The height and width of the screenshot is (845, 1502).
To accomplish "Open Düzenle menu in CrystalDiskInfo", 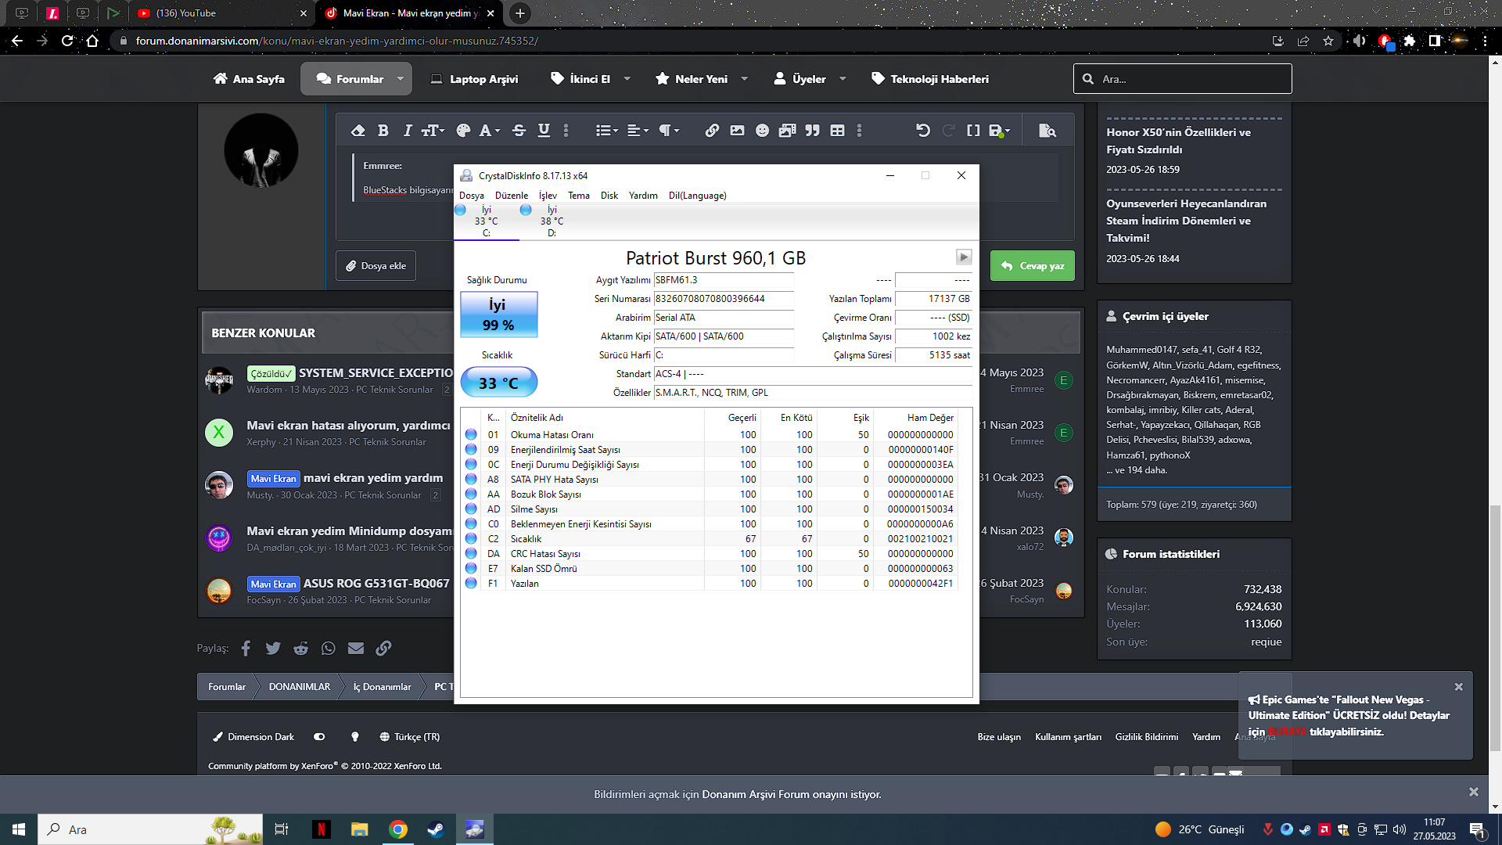I will (512, 196).
